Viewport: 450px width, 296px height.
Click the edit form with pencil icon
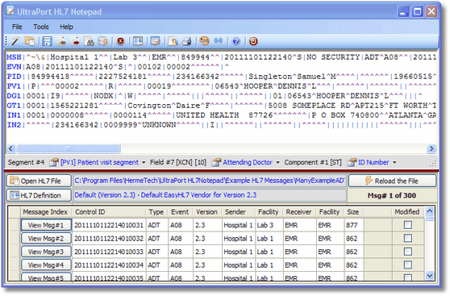156,41
